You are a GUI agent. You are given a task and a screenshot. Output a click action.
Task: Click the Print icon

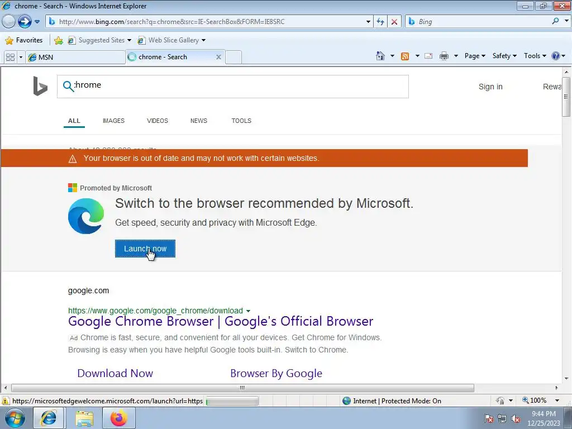(444, 56)
